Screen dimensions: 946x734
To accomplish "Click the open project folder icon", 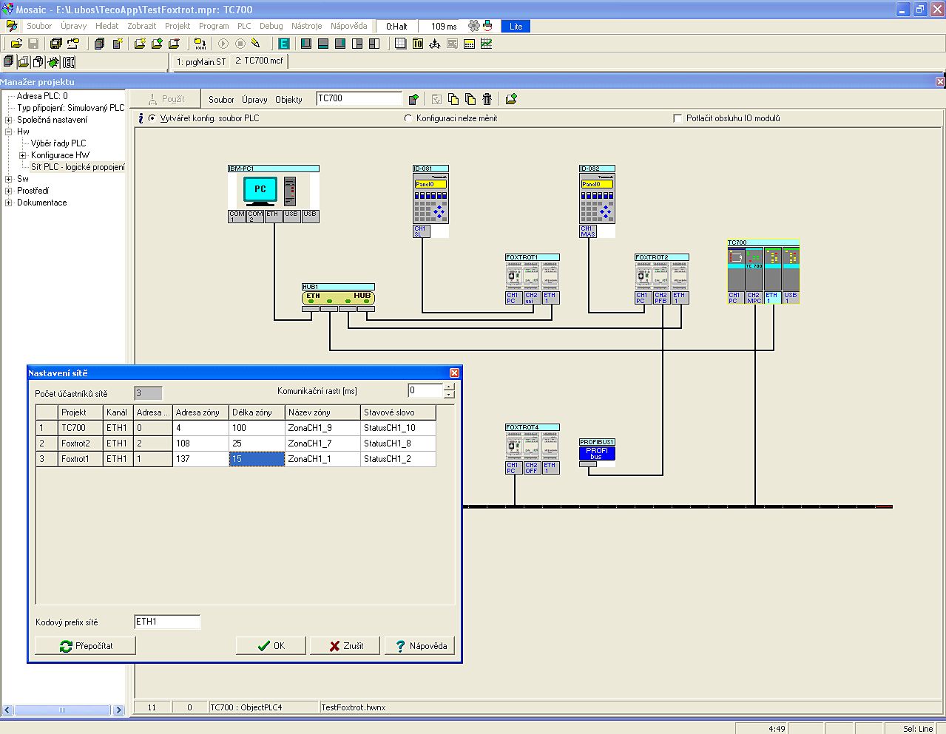I will pos(16,44).
